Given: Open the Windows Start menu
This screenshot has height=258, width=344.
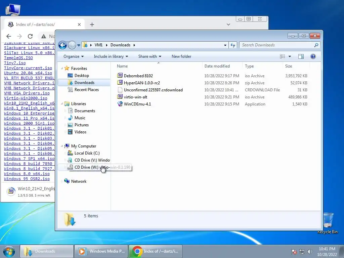Looking at the screenshot, I should point(9,251).
